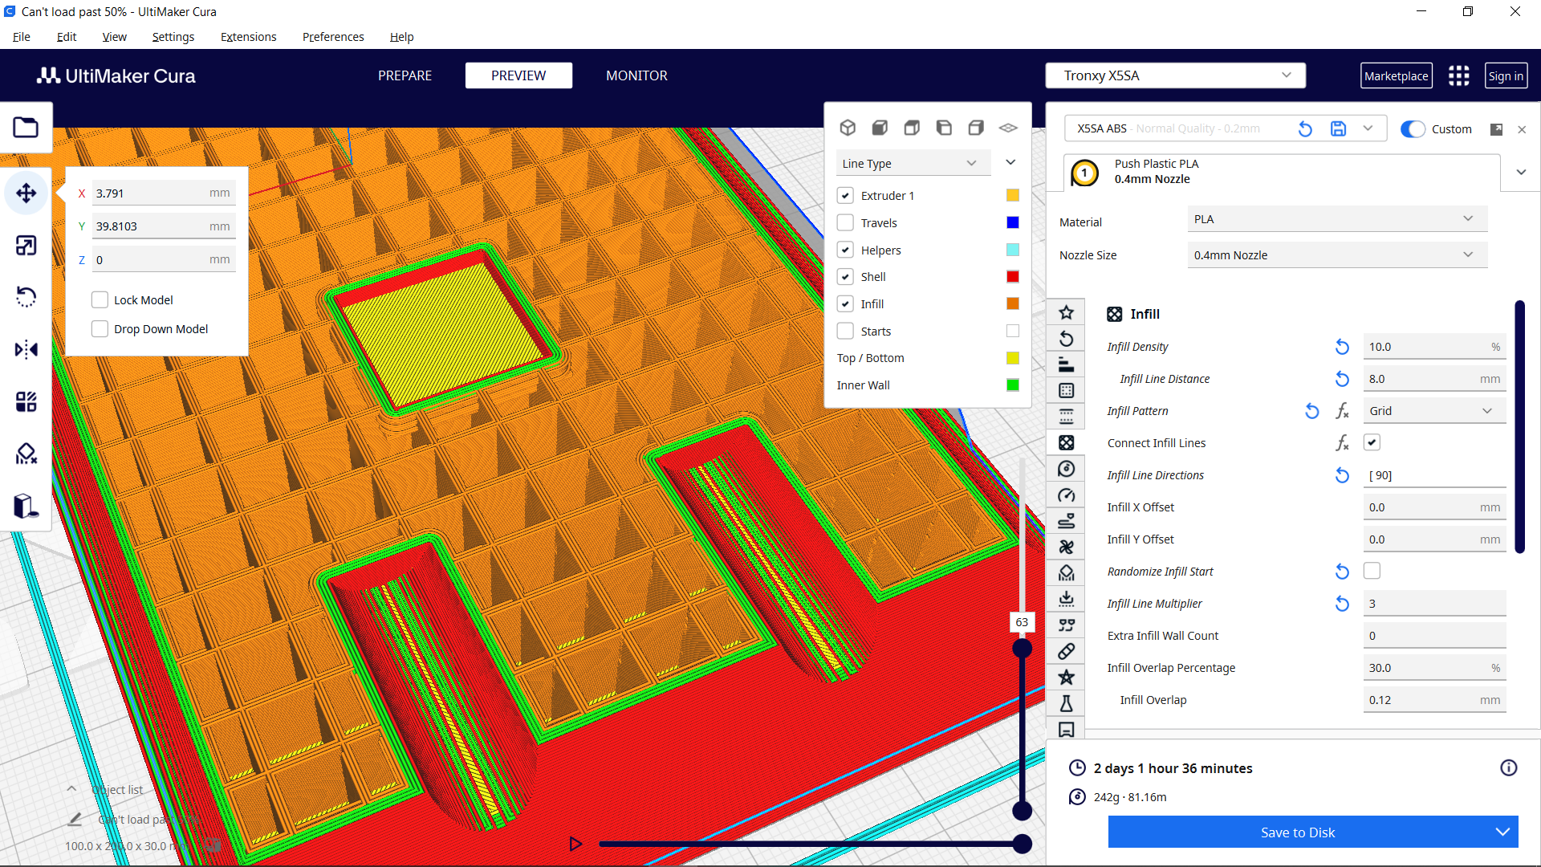
Task: Open the Cooling fan settings category
Action: tap(1067, 546)
